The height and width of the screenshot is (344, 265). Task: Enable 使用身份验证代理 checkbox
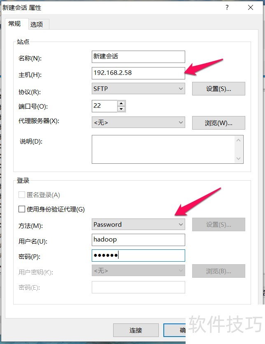coord(22,209)
